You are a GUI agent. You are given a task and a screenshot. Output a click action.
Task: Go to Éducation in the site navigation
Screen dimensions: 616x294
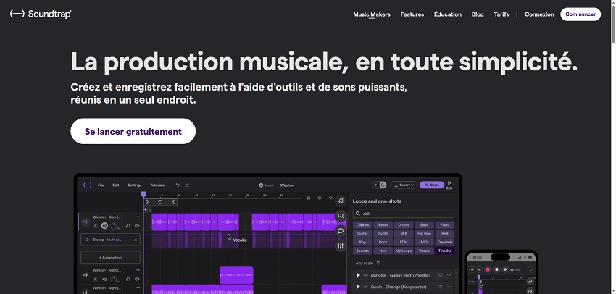point(448,14)
